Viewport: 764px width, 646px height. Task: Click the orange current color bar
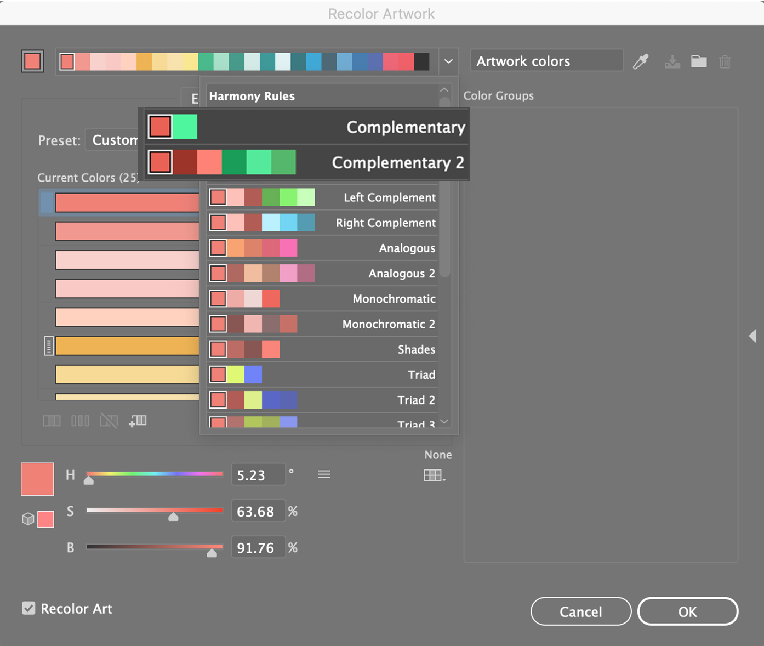(127, 346)
